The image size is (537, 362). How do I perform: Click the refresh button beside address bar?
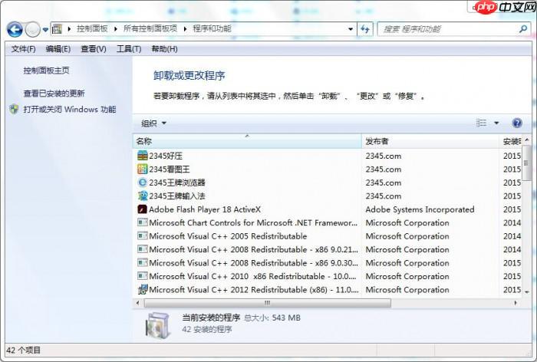pos(365,29)
